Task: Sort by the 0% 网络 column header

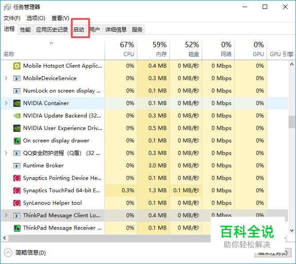Action: coord(218,50)
